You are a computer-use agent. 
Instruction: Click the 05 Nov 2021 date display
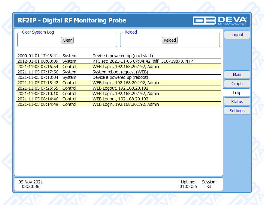[31, 182]
